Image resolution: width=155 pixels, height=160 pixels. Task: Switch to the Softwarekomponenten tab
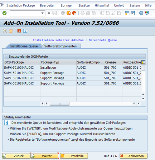tap(61, 46)
